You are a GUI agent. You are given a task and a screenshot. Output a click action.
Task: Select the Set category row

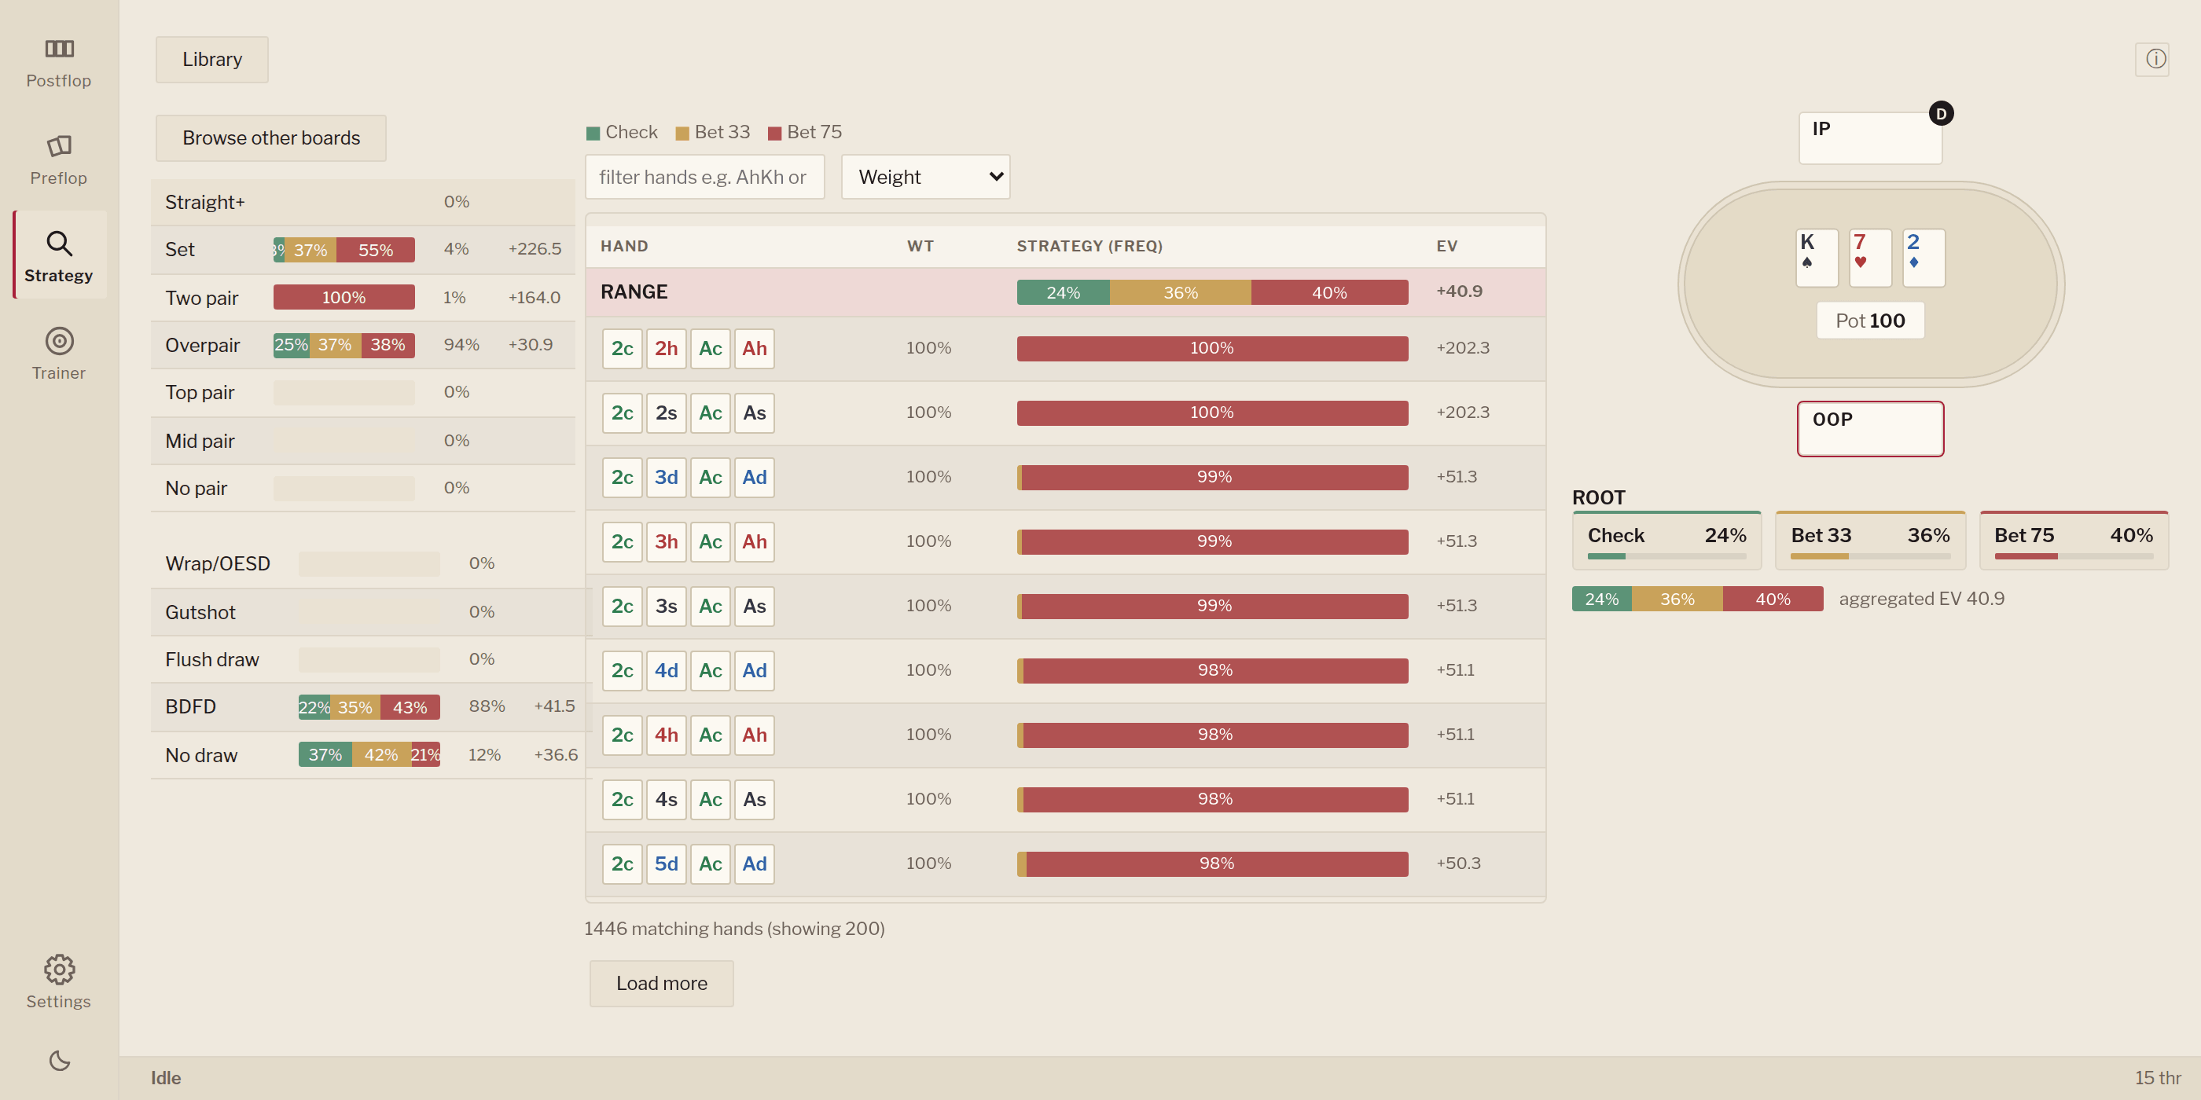[363, 249]
